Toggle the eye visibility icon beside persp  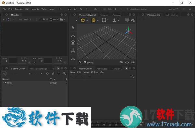pos(80,62)
